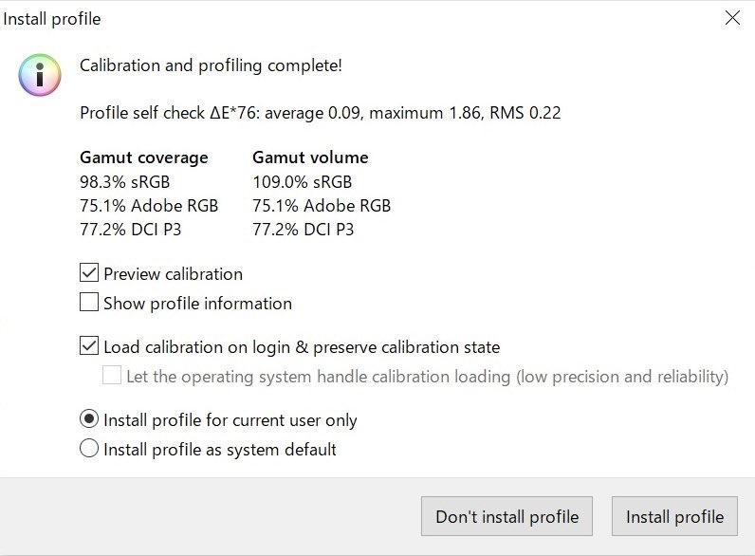This screenshot has height=556, width=755.
Task: Enable Show profile information checkbox
Action: (89, 303)
